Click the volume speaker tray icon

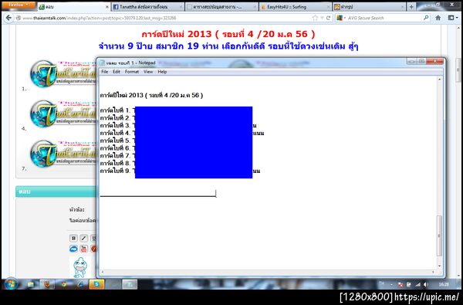click(425, 285)
